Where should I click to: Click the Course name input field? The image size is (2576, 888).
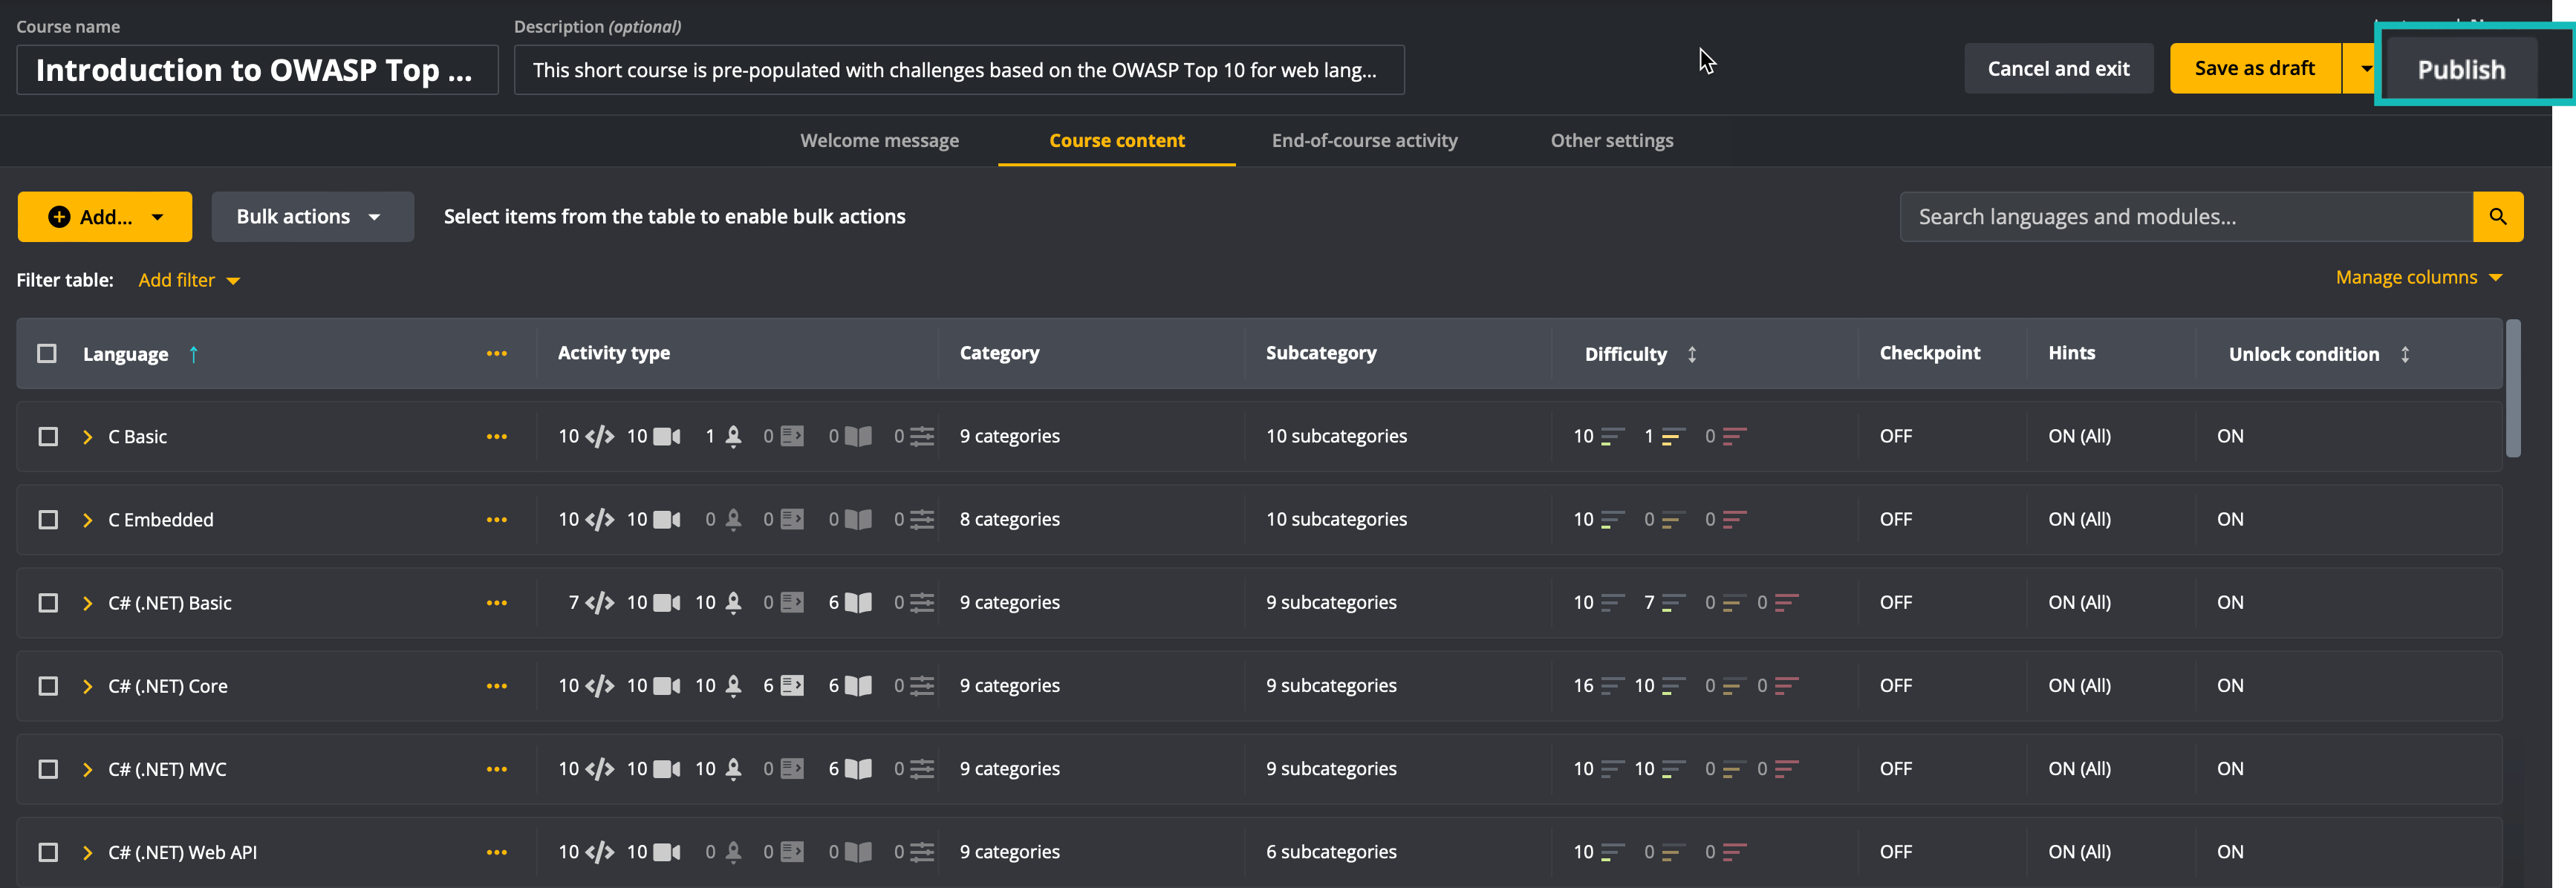(257, 70)
